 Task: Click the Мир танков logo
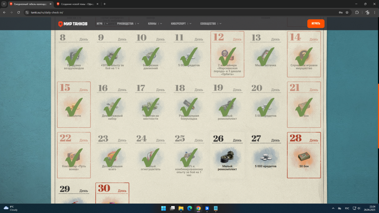73,24
